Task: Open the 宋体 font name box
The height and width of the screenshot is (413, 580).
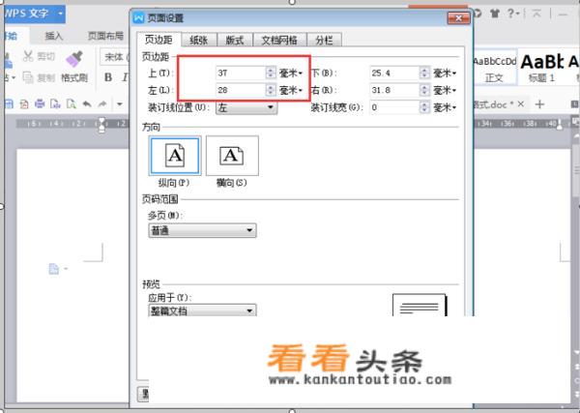Action: point(115,57)
